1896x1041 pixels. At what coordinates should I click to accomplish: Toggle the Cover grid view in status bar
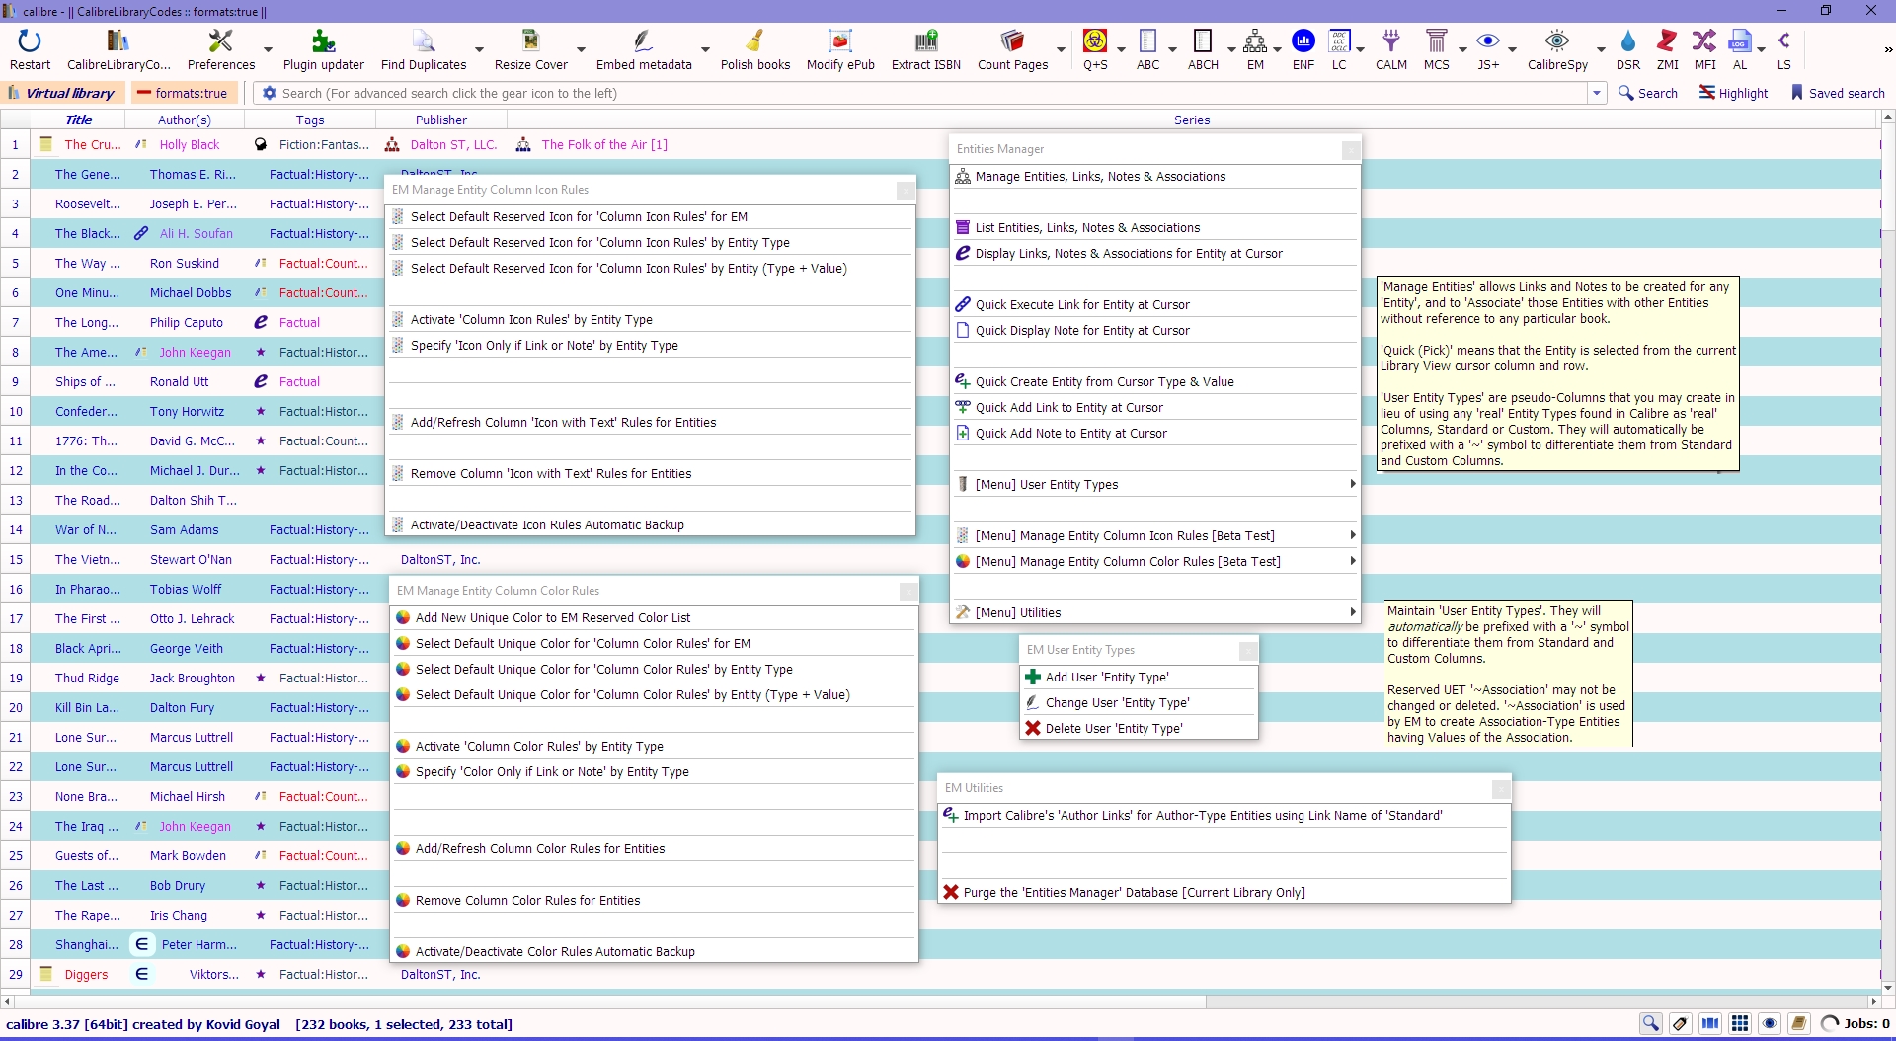1740,1023
